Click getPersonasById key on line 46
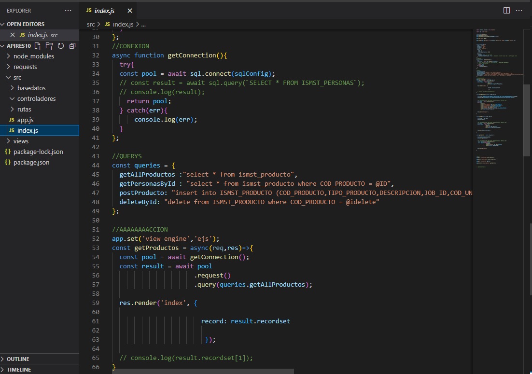Image resolution: width=532 pixels, height=374 pixels. (x=147, y=184)
